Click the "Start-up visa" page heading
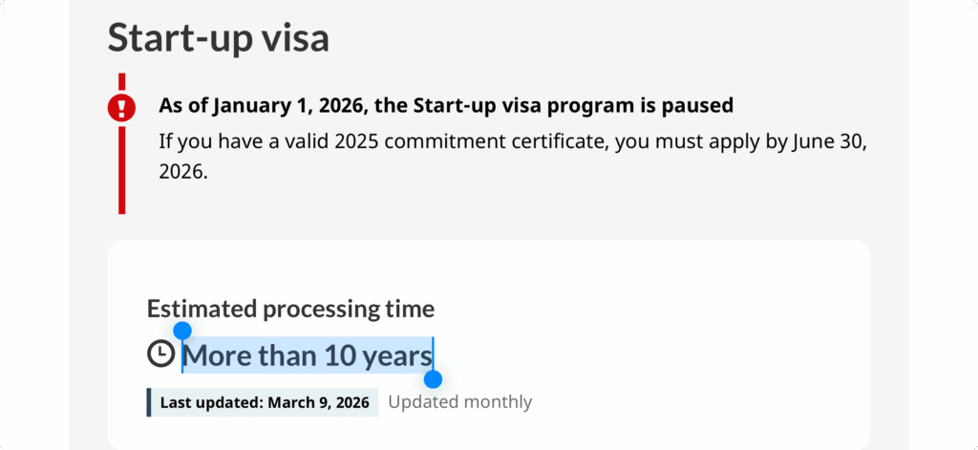Image resolution: width=978 pixels, height=450 pixels. (218, 38)
